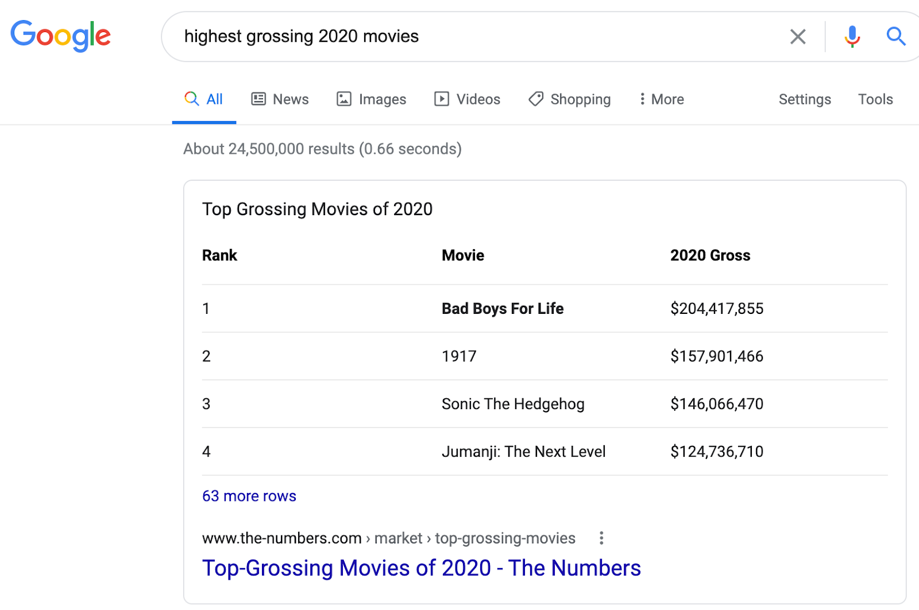The height and width of the screenshot is (610, 919).
Task: Submit search with the magnifying glass icon
Action: coord(896,36)
